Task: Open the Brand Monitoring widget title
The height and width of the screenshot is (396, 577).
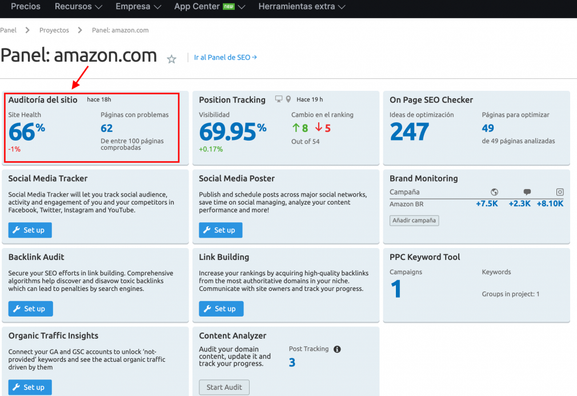Action: (x=423, y=178)
